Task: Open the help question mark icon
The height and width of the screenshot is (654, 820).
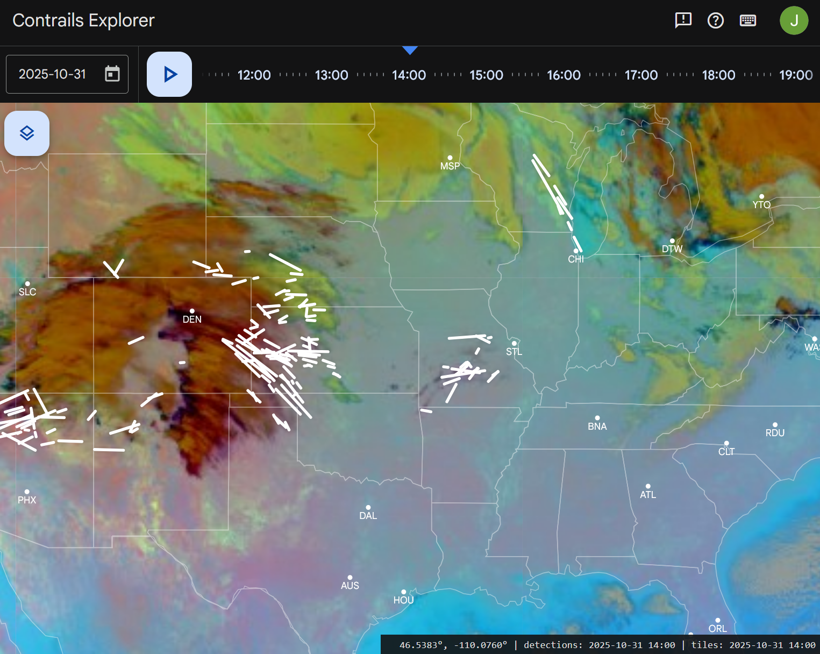Action: [715, 20]
